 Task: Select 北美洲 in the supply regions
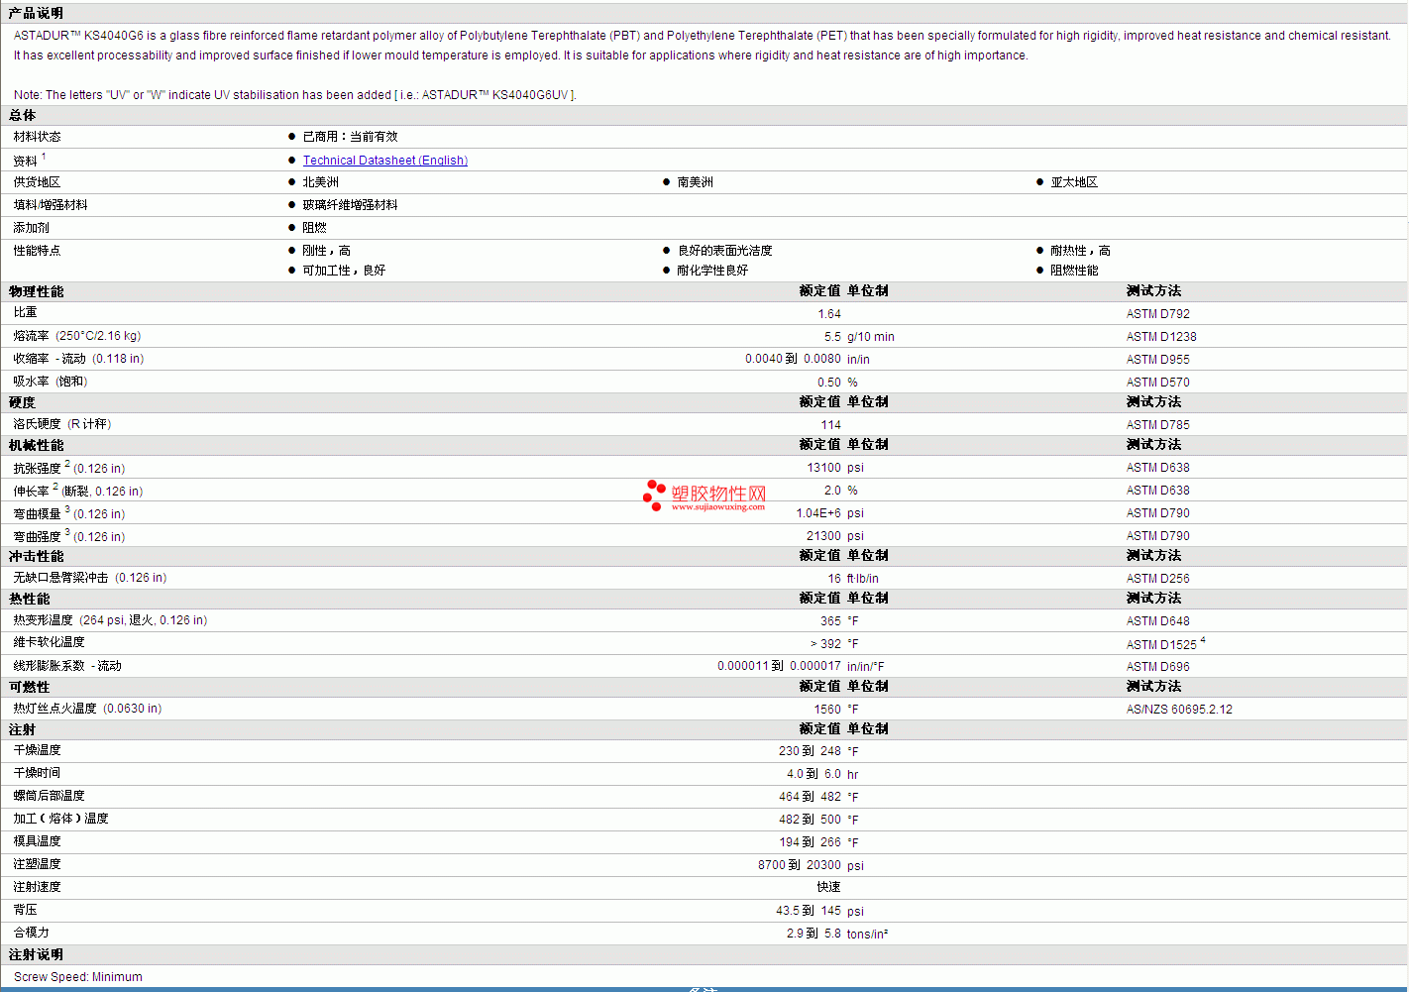coord(320,182)
